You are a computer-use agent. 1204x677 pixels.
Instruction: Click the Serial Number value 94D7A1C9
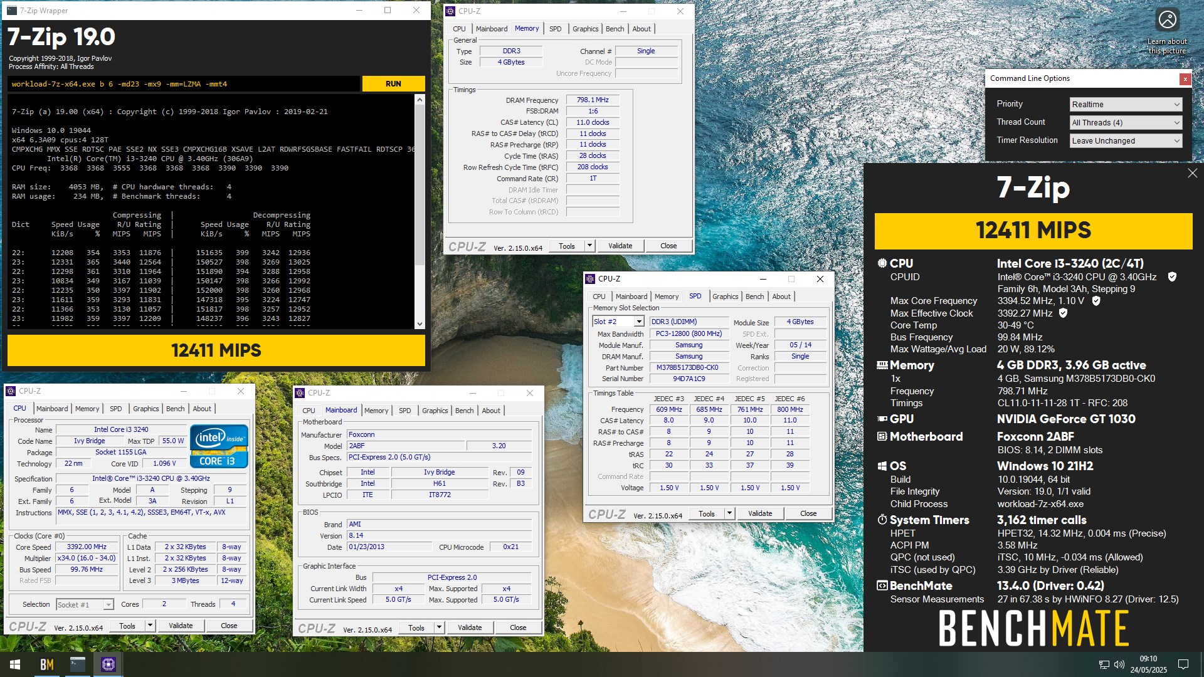689,379
